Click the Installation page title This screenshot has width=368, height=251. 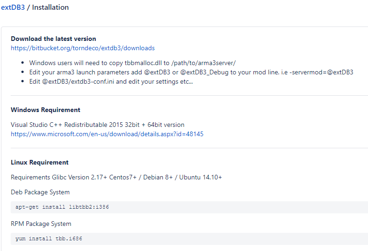pyautogui.click(x=51, y=7)
